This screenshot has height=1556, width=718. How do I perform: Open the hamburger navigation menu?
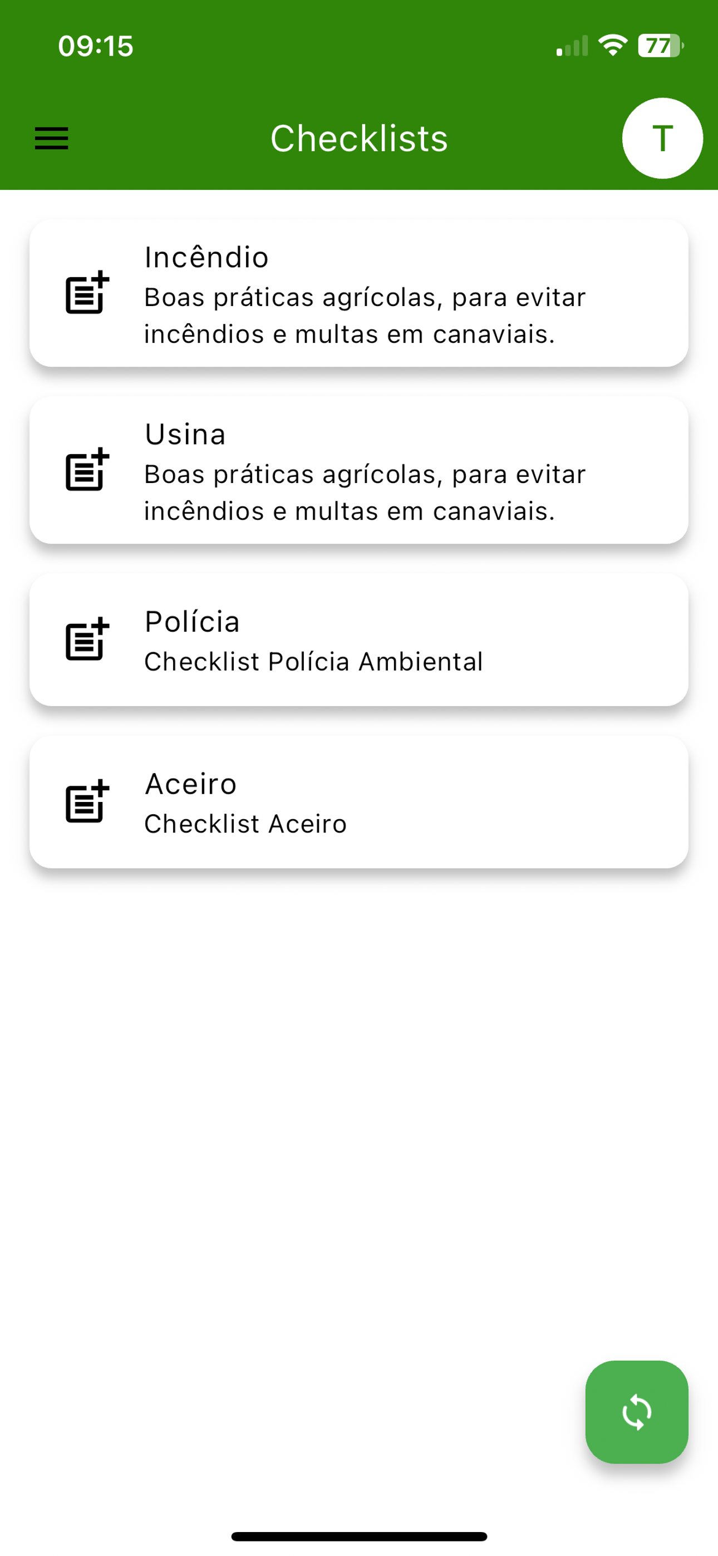(51, 139)
